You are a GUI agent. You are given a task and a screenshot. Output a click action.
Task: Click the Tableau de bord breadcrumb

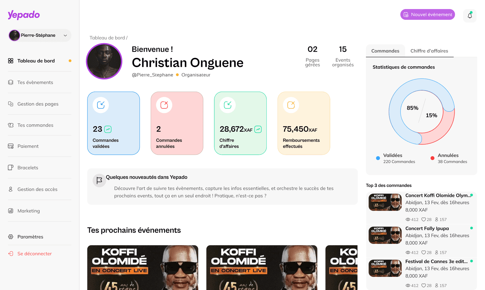pos(107,38)
